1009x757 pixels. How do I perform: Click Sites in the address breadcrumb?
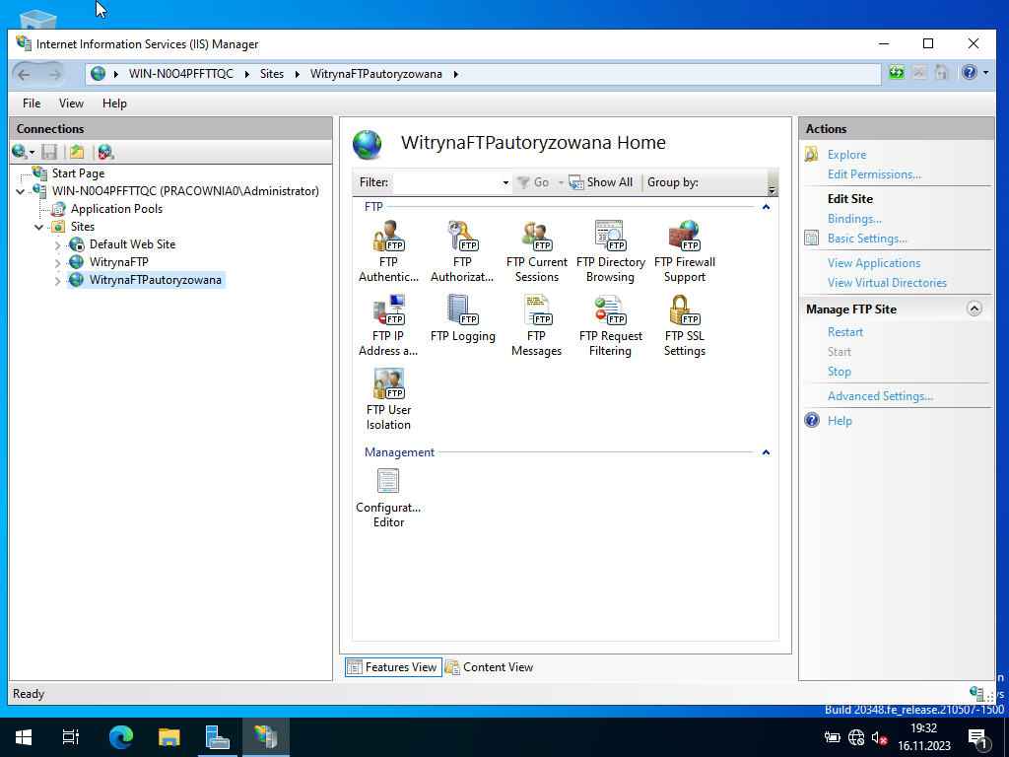272,74
